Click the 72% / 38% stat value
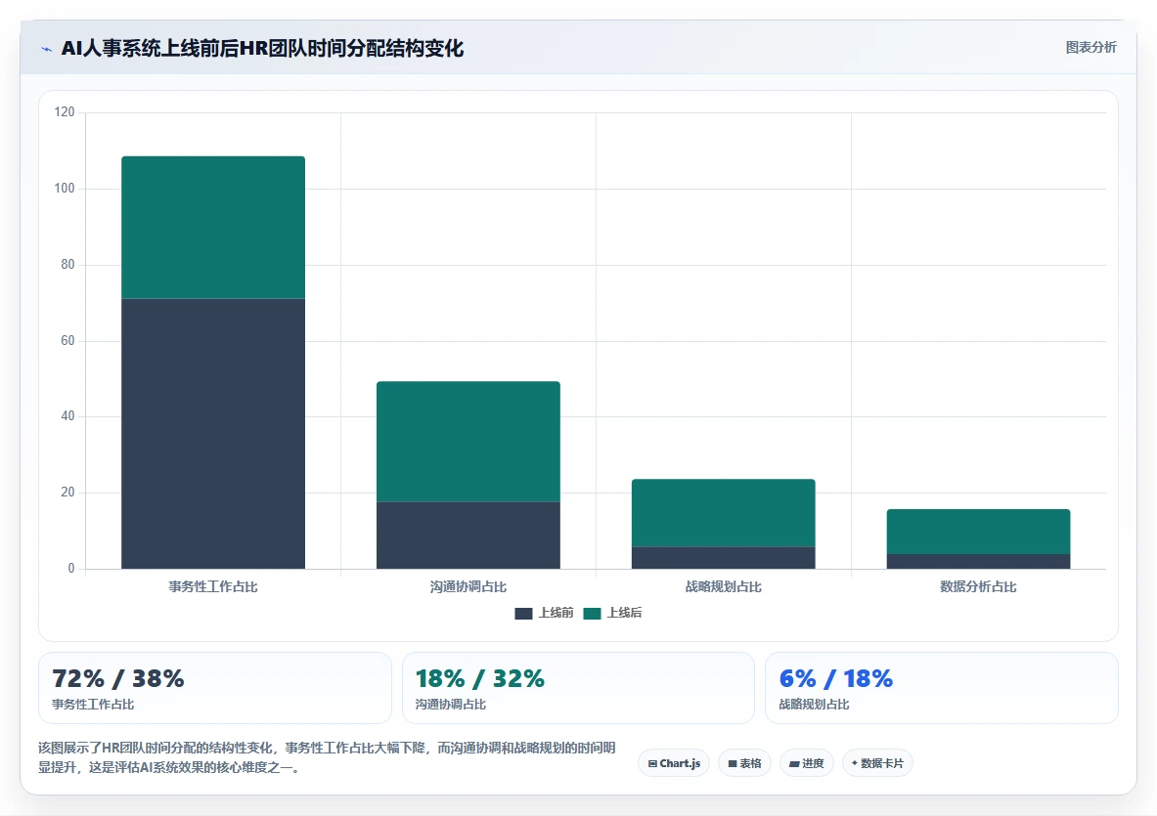This screenshot has width=1157, height=816. pyautogui.click(x=118, y=678)
